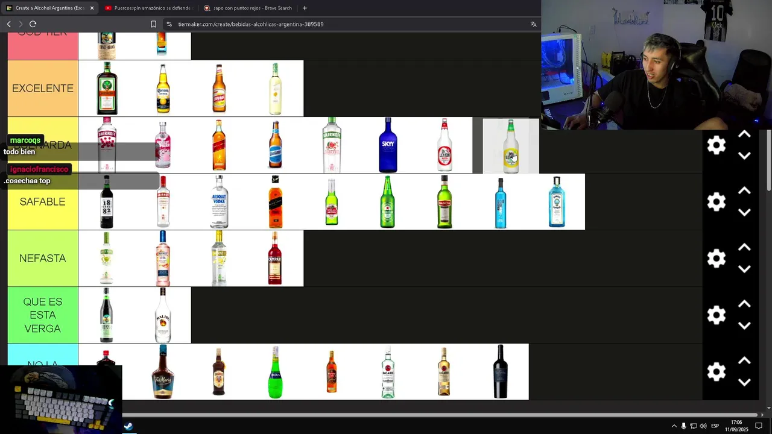Select the Johnnie Walker Black Label bottle
Screen dimensions: 772x434
coord(275,202)
